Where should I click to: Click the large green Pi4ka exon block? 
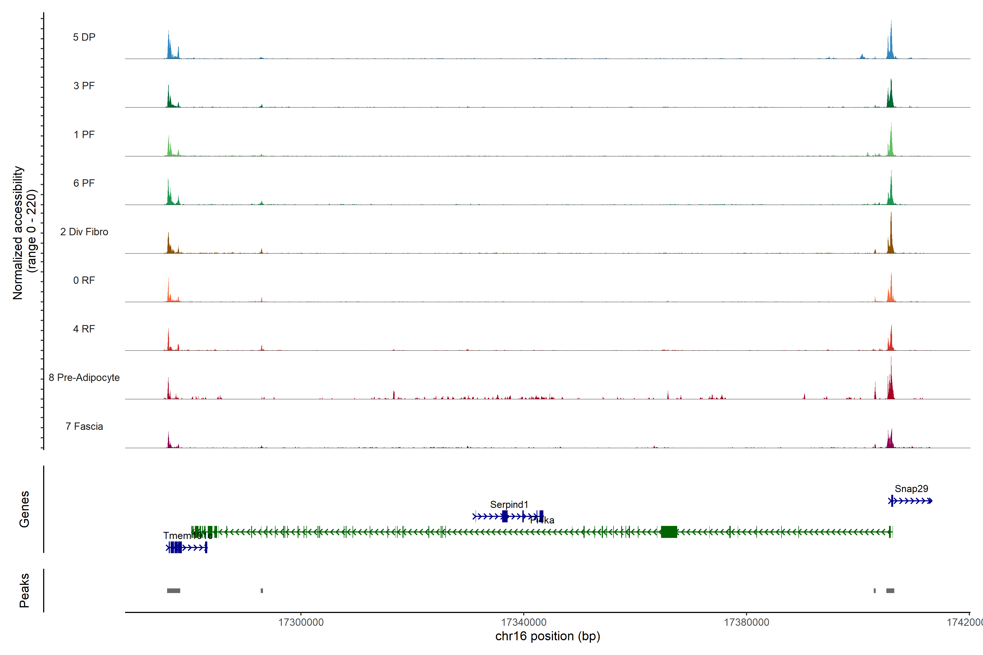coord(669,532)
